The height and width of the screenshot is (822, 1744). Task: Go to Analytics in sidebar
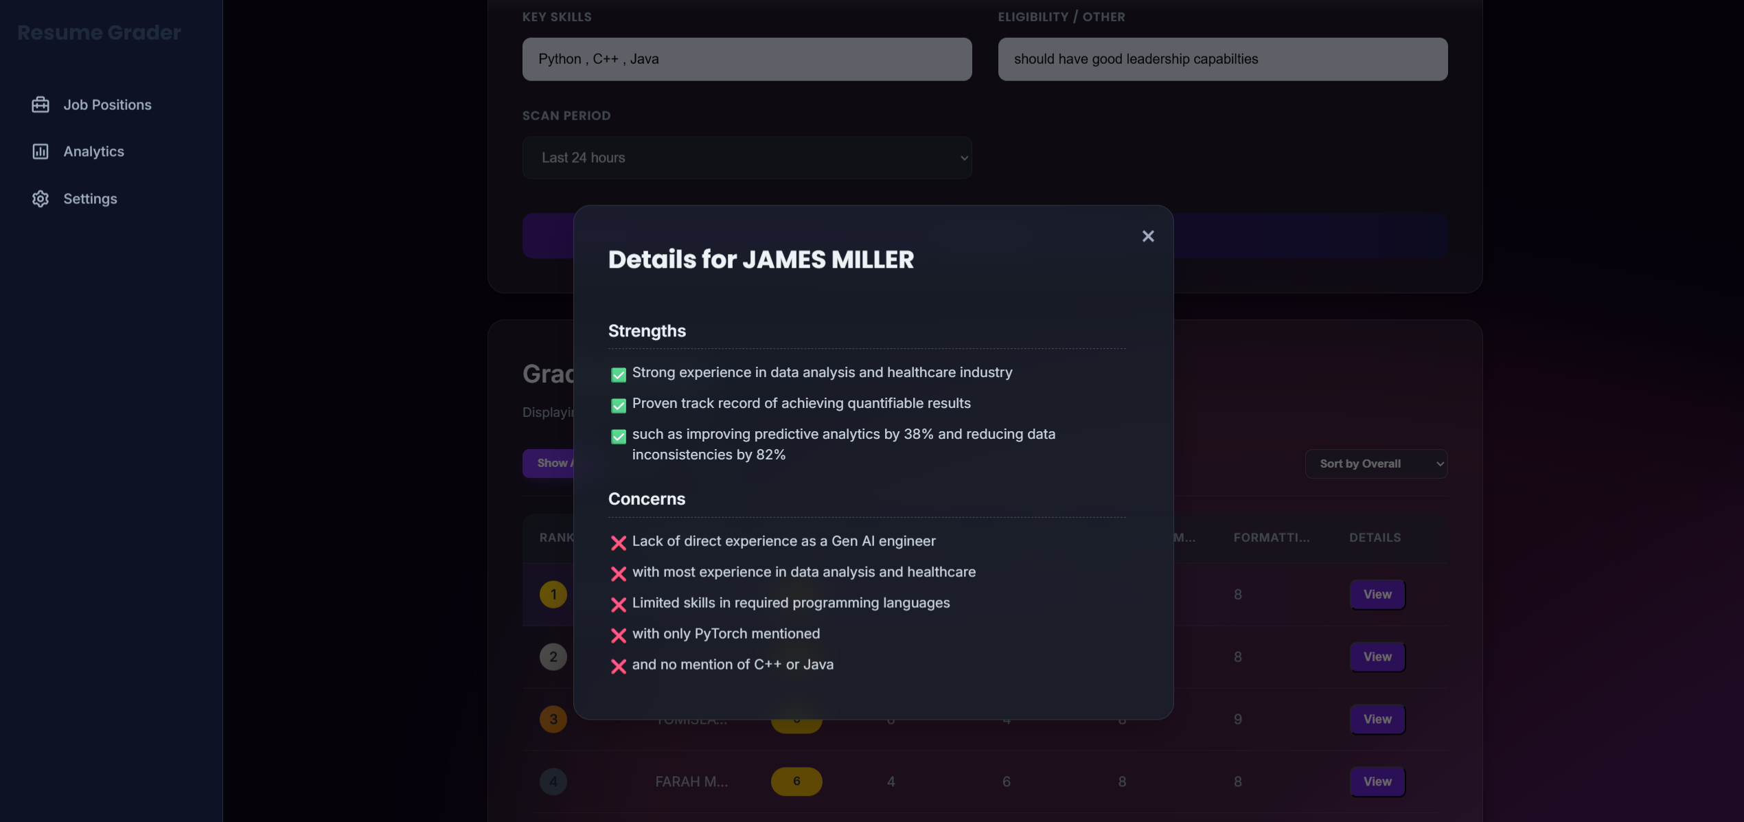tap(93, 151)
